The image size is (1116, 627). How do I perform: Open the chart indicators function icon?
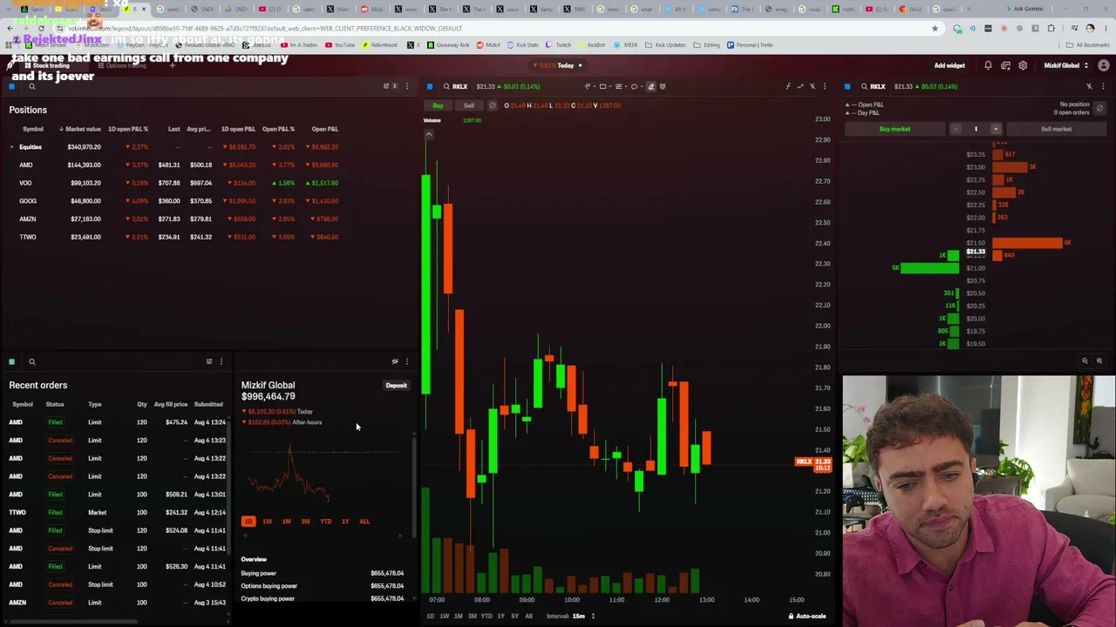(x=787, y=86)
